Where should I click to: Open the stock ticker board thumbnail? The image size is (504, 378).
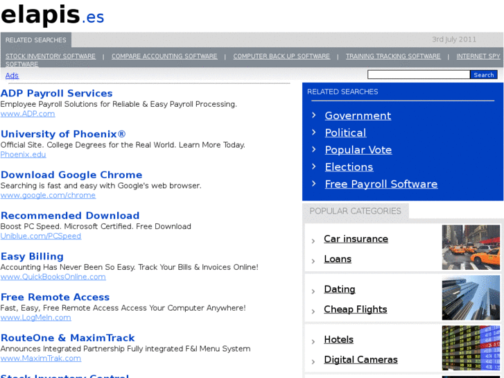pos(471,347)
